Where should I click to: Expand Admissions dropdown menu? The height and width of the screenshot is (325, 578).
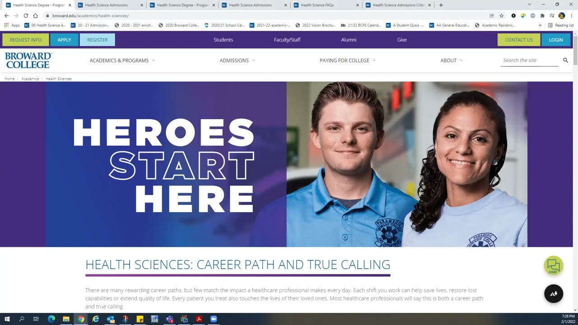point(237,60)
